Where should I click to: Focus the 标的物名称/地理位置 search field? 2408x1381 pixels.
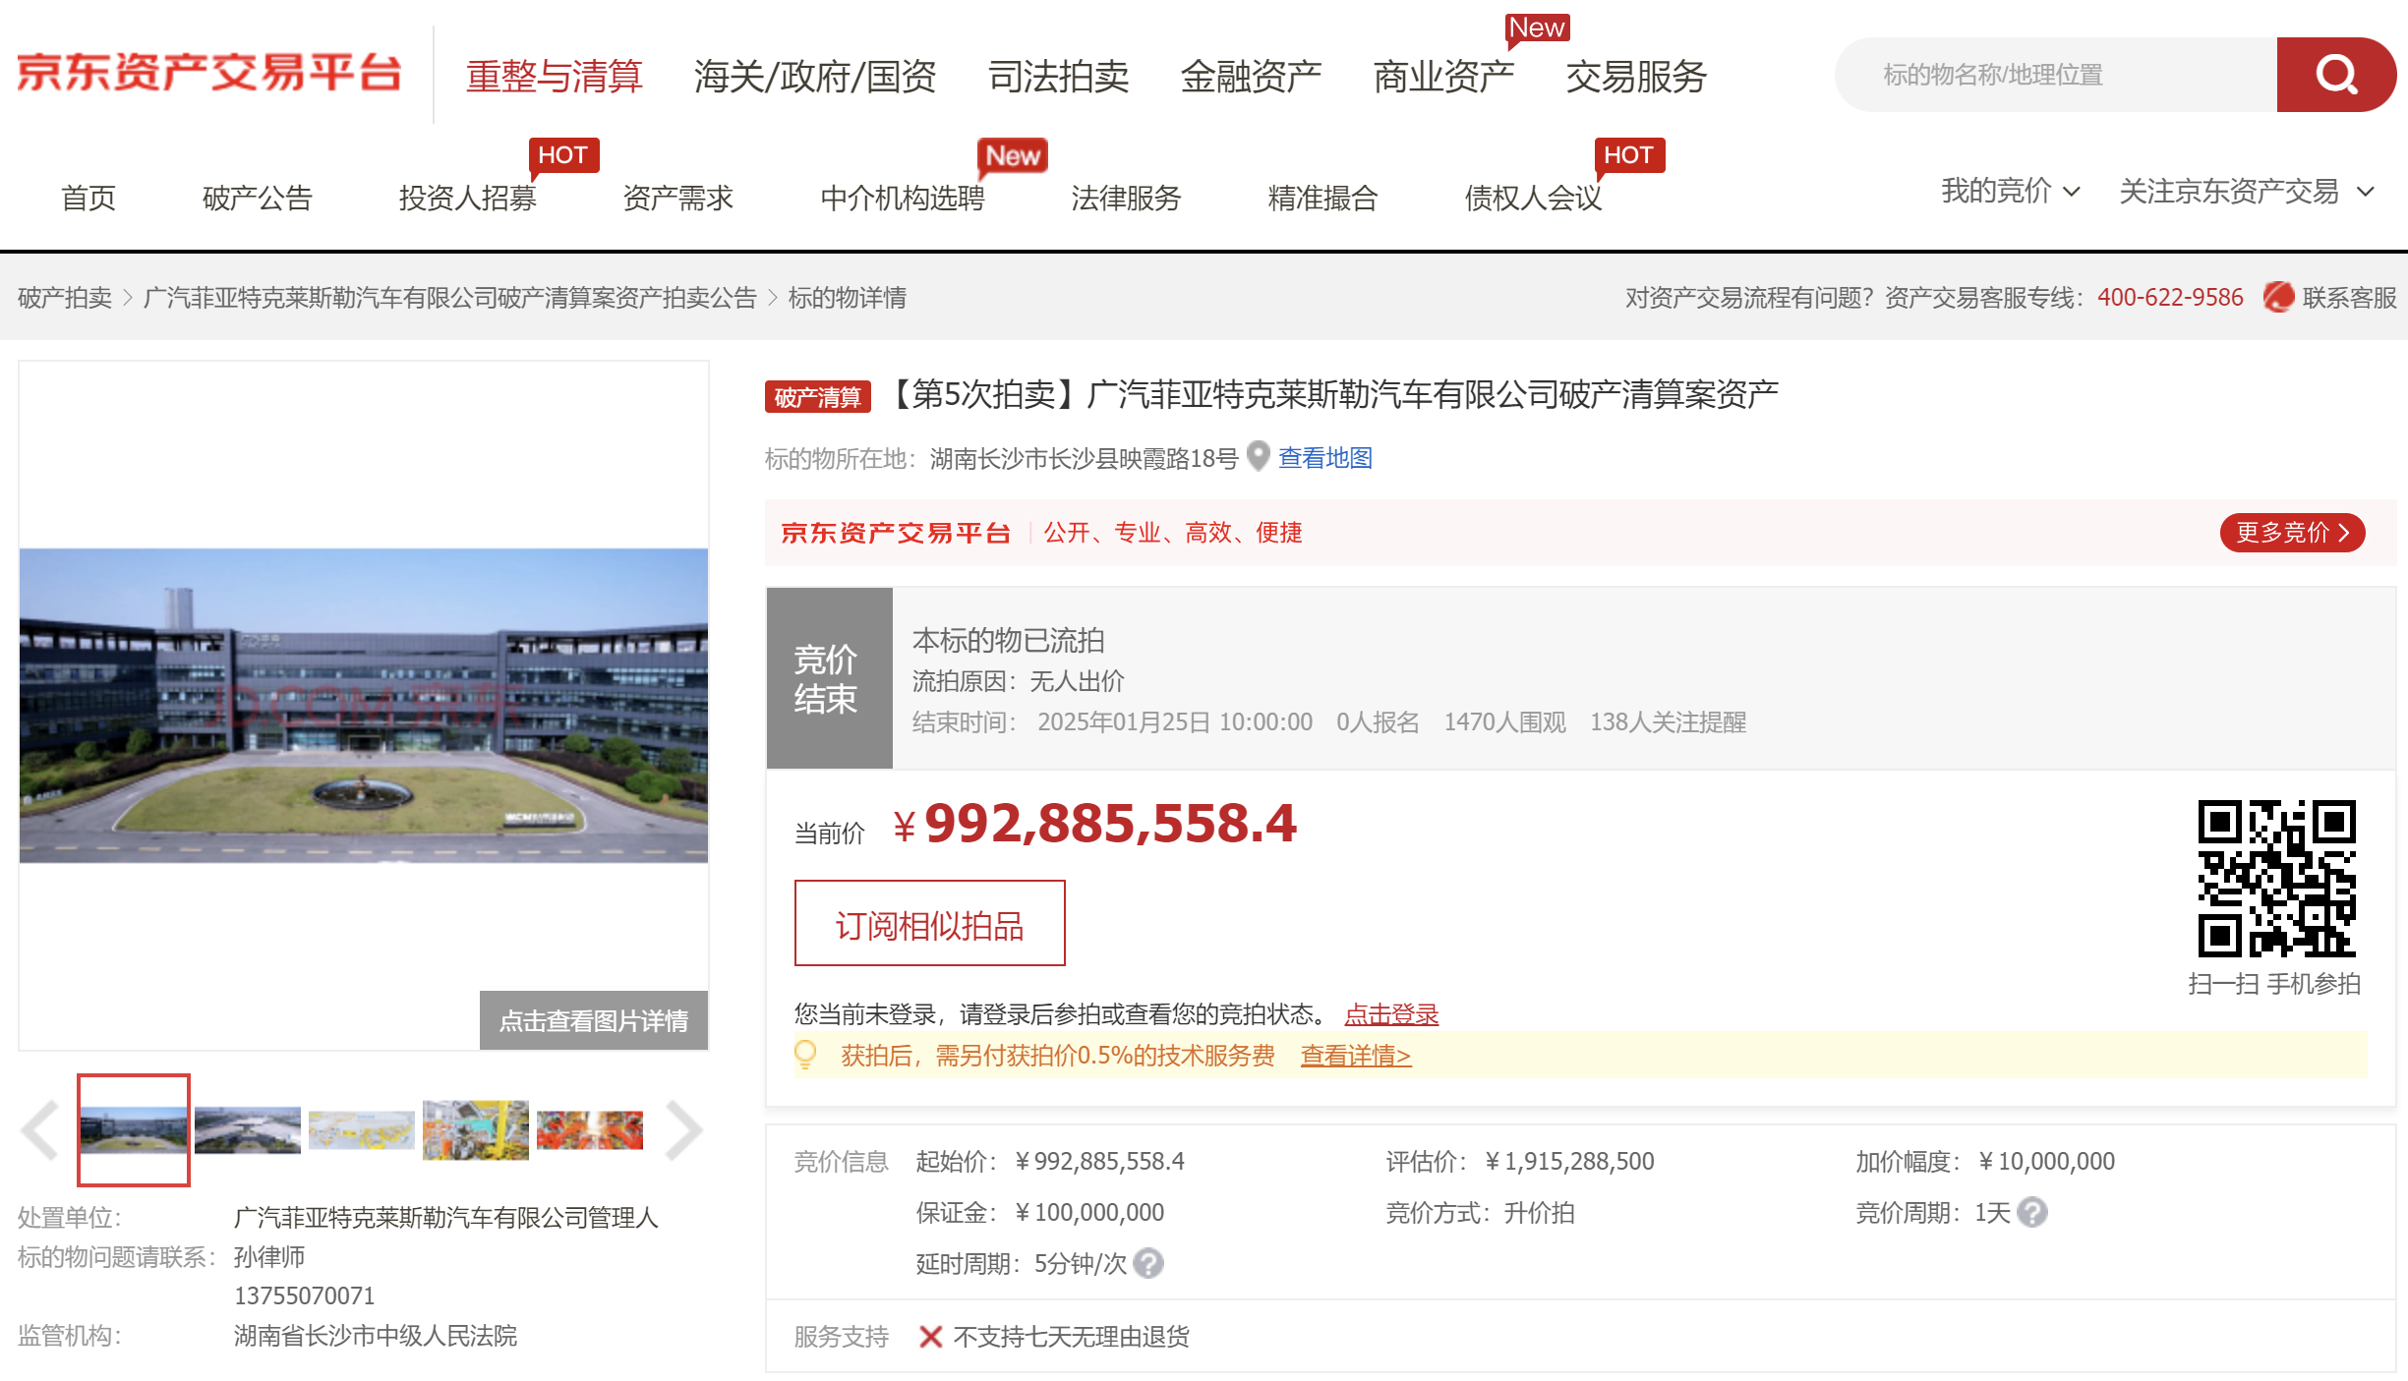pos(2056,75)
